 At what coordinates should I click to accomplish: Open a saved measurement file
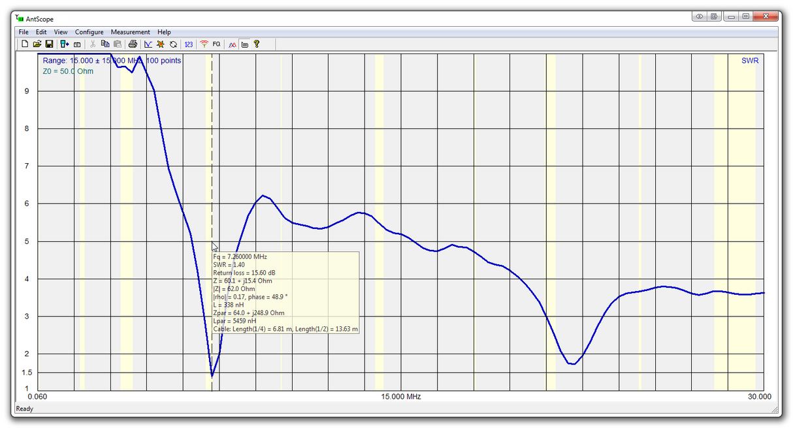[x=38, y=44]
